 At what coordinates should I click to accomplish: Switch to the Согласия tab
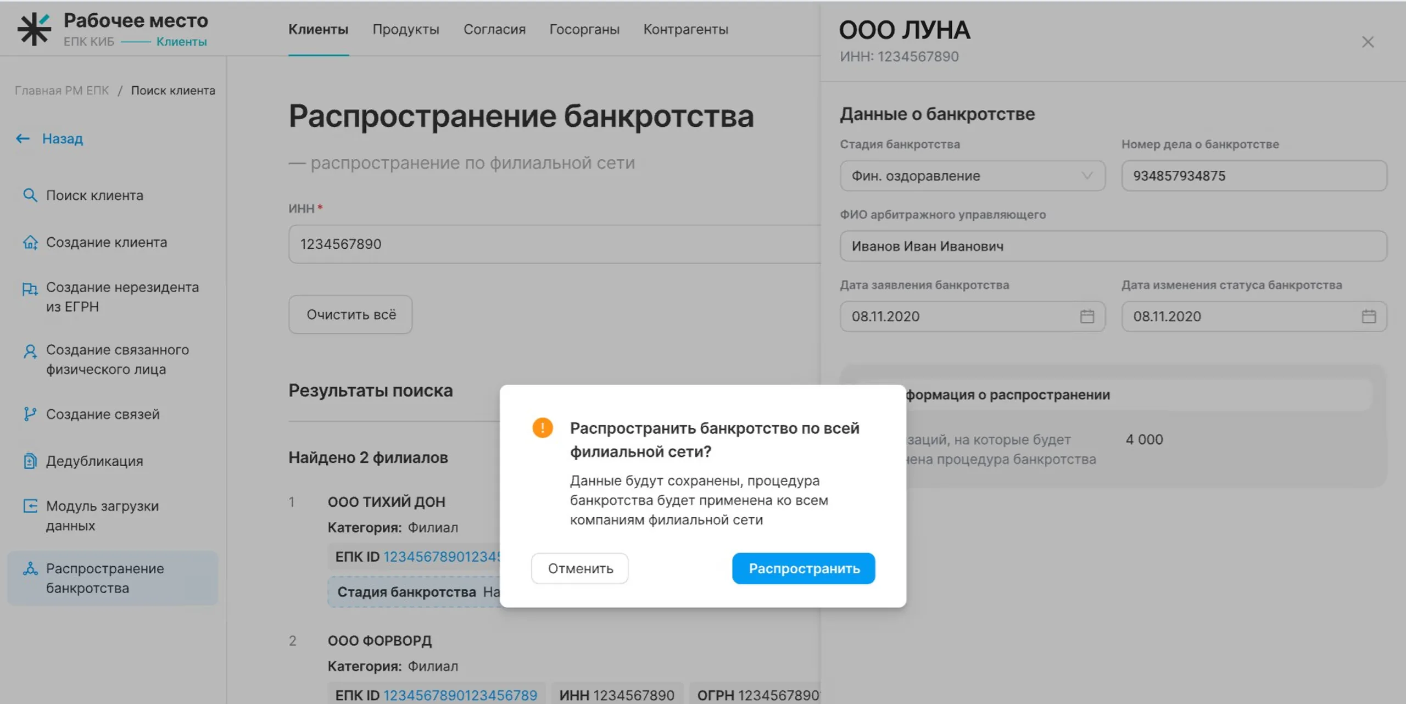tap(494, 29)
